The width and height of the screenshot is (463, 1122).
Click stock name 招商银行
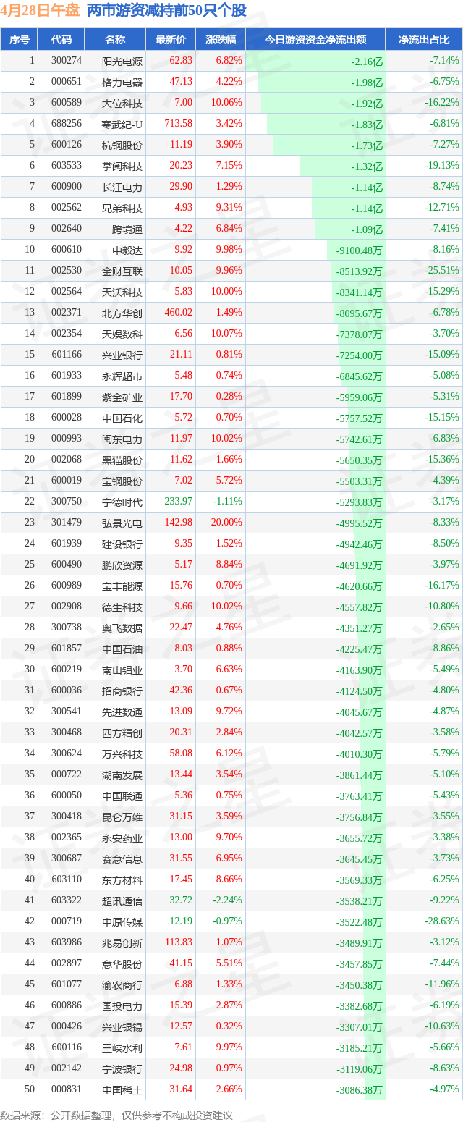[122, 691]
